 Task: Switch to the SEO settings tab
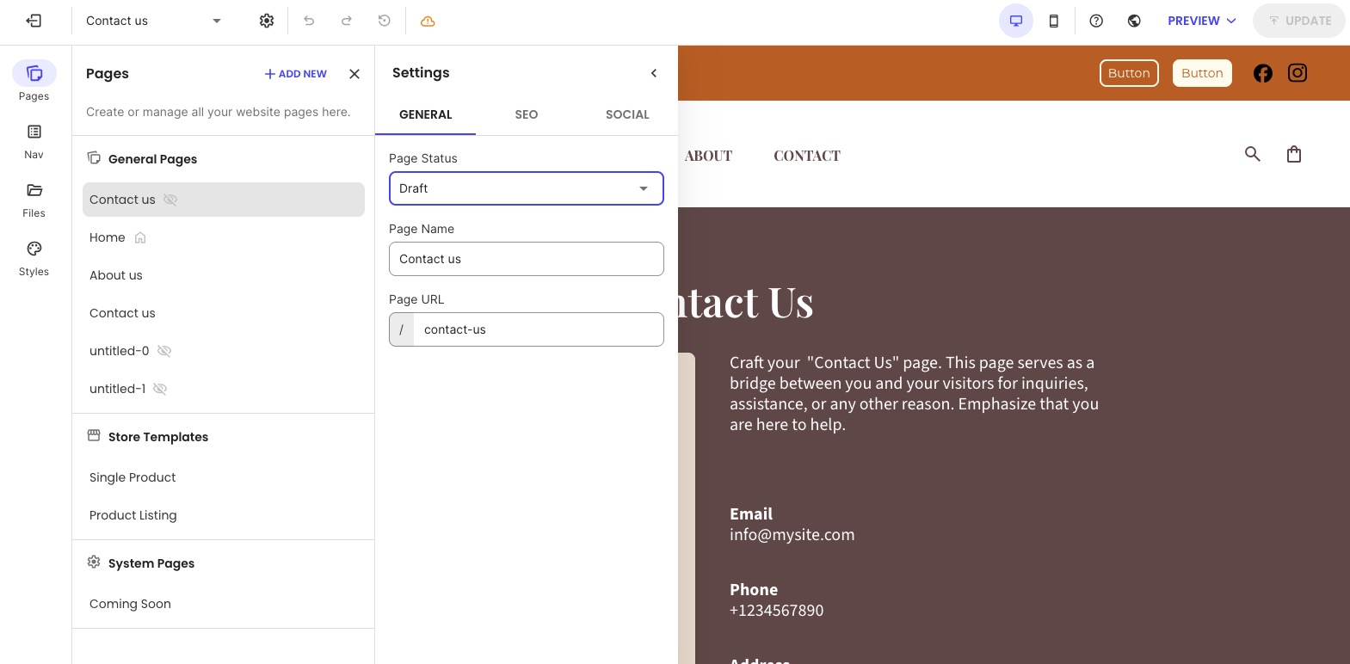[x=527, y=114]
